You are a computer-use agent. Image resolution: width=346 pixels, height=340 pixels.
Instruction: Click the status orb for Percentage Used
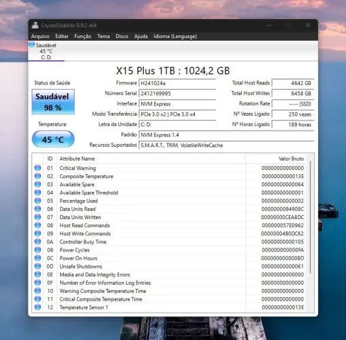coord(37,201)
